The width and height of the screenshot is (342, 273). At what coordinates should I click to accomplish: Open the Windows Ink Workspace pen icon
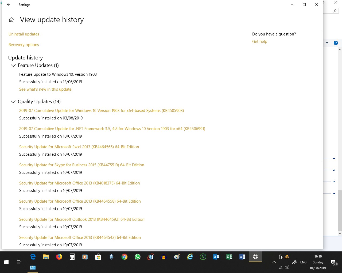coord(294,262)
